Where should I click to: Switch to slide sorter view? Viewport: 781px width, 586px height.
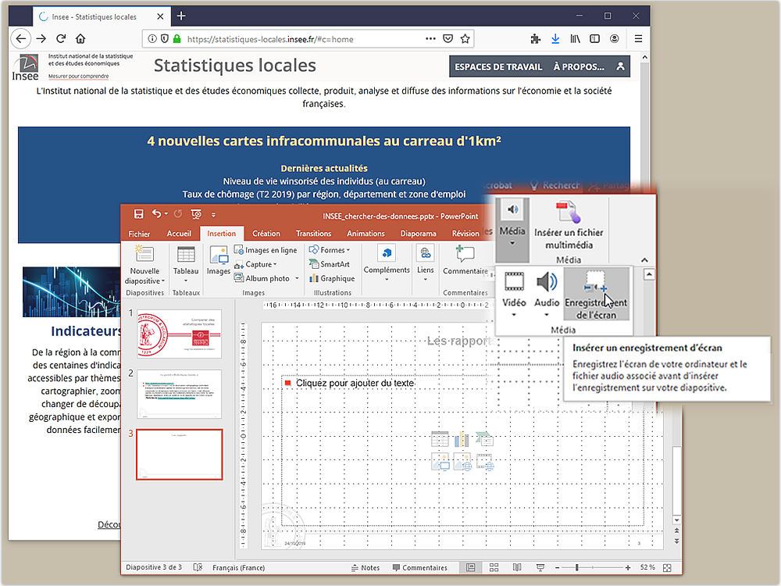494,567
